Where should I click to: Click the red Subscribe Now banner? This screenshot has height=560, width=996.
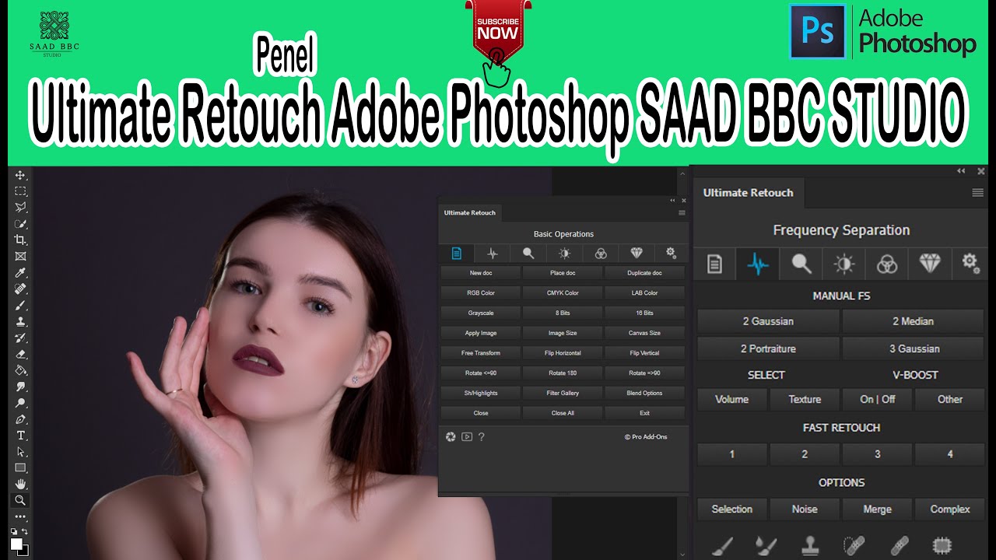point(497,31)
